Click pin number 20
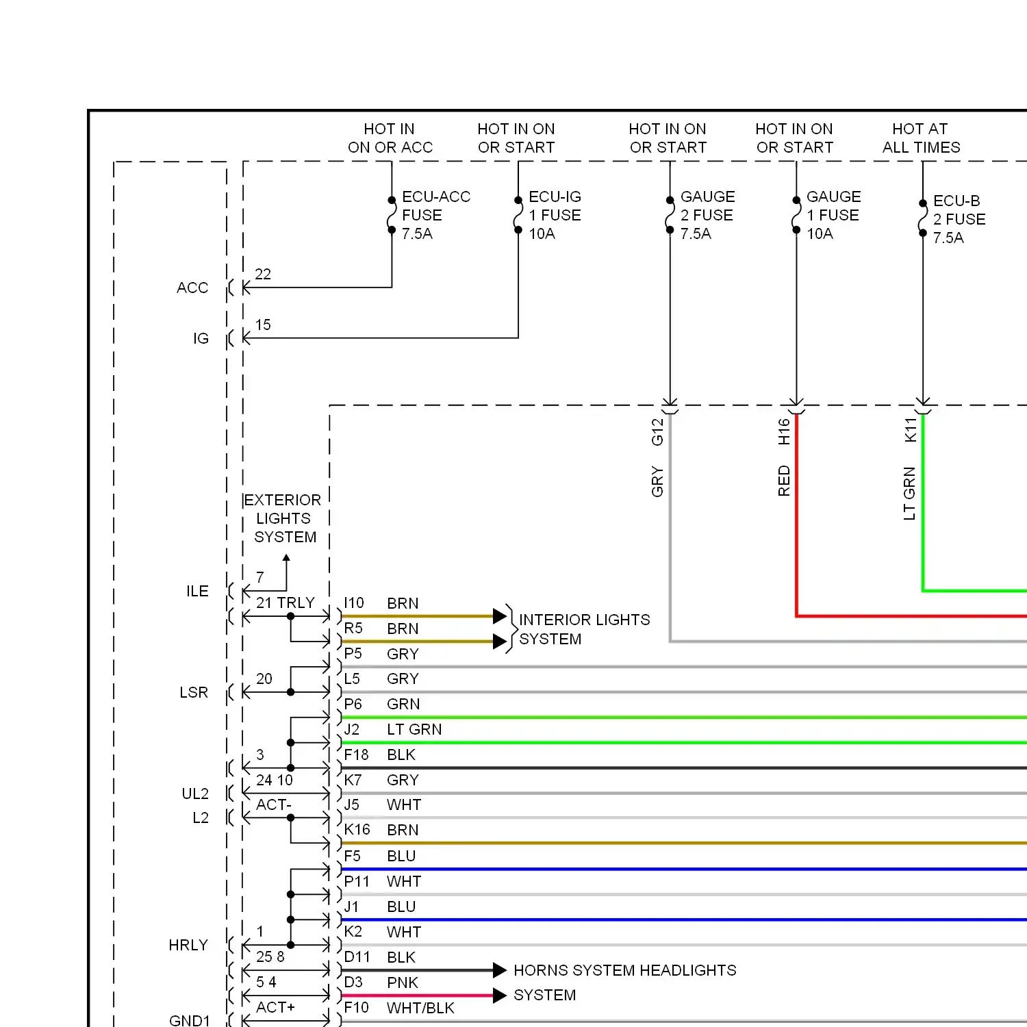This screenshot has width=1027, height=1027. (264, 679)
